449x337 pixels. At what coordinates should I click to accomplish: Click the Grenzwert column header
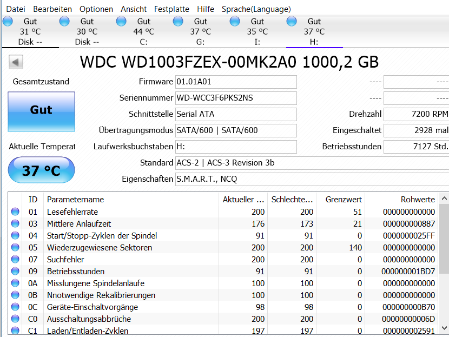340,200
